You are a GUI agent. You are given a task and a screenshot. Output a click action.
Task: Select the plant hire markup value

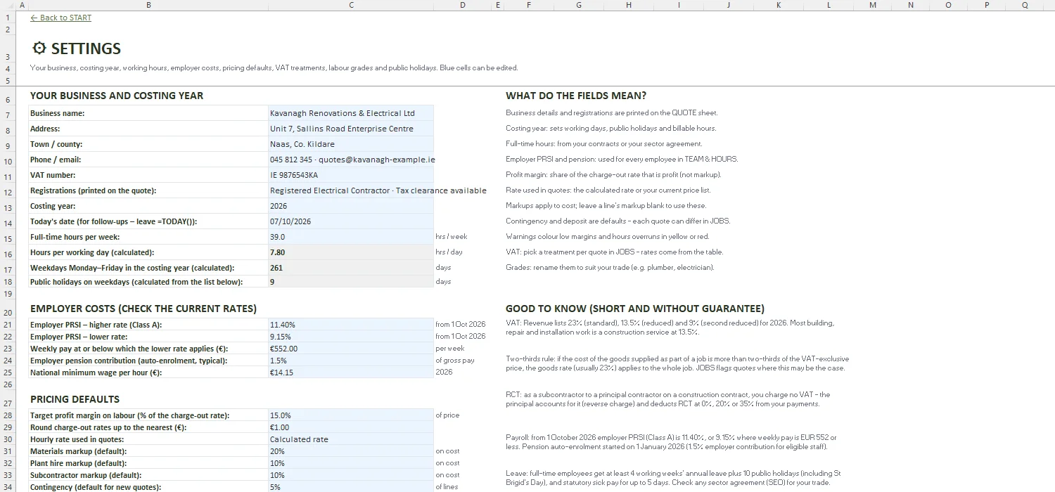[x=351, y=463]
